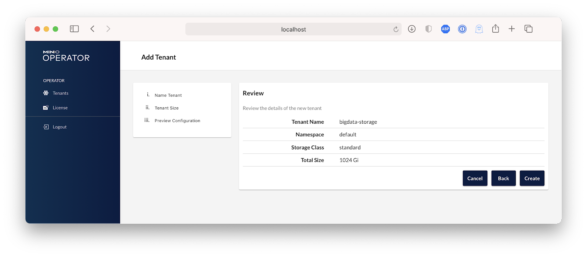Screen dimensions: 587x257
Task: Go back with the browser back arrow
Action: click(x=92, y=29)
